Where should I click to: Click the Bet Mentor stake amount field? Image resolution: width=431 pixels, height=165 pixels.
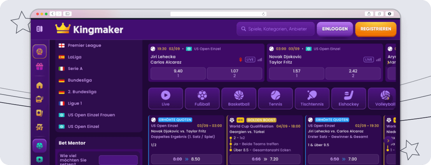point(118,160)
